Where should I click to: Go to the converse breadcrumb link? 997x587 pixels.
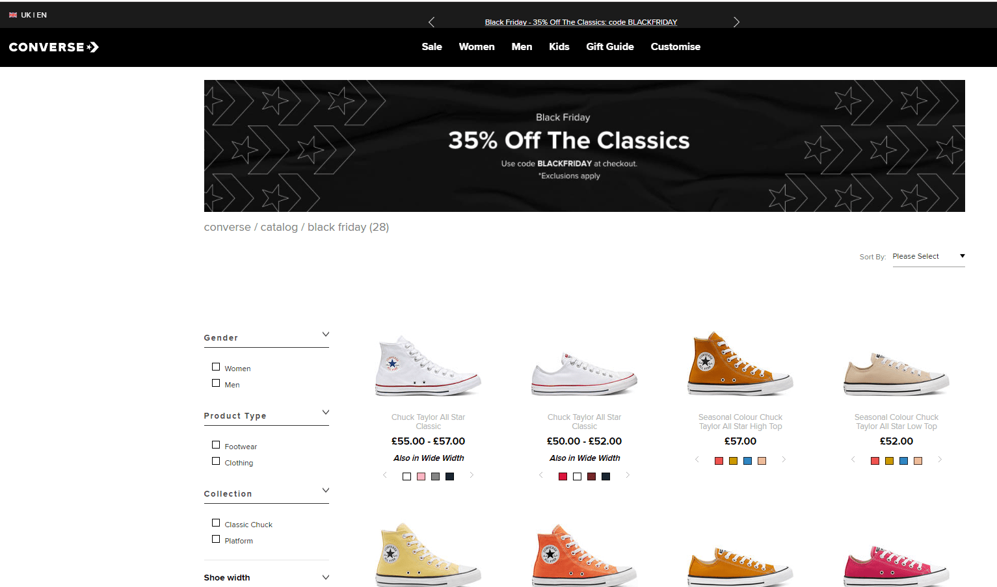click(227, 227)
